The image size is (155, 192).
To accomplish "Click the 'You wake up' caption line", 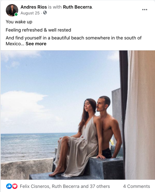I will pos(19,22).
